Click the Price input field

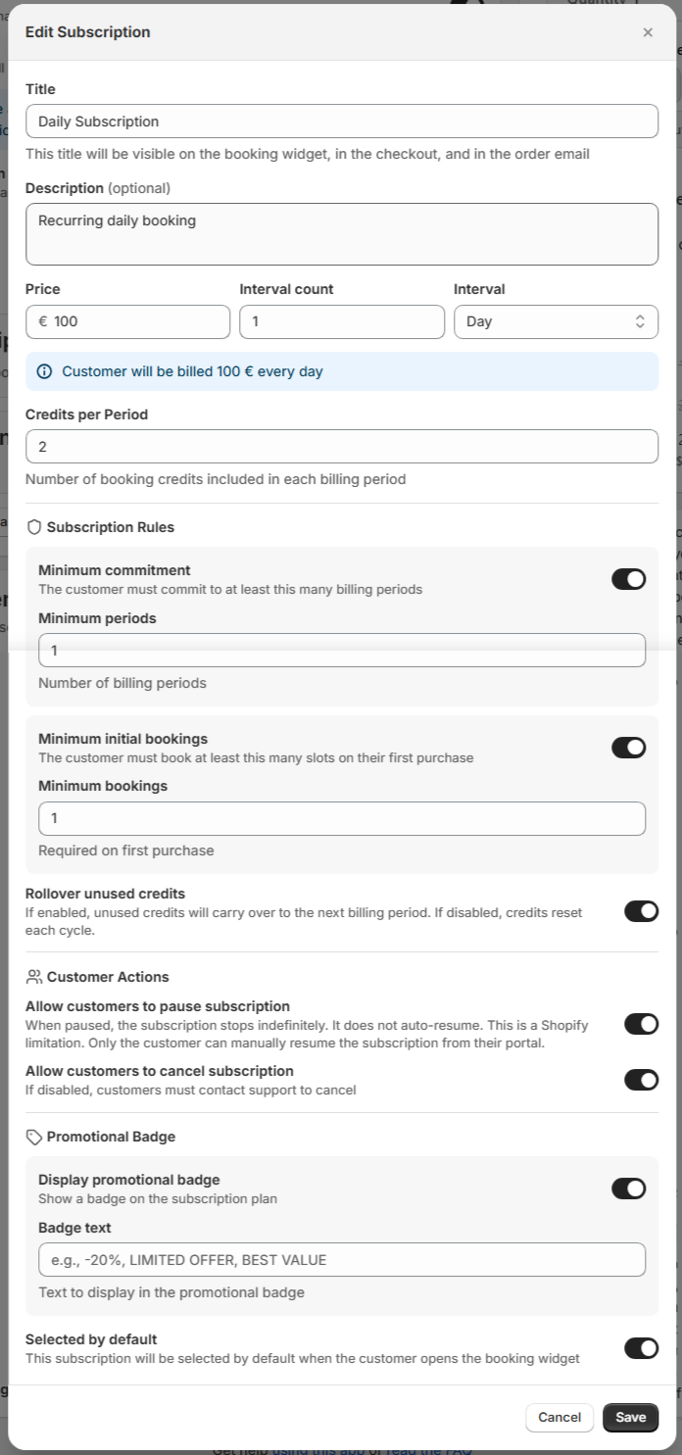[x=137, y=321]
